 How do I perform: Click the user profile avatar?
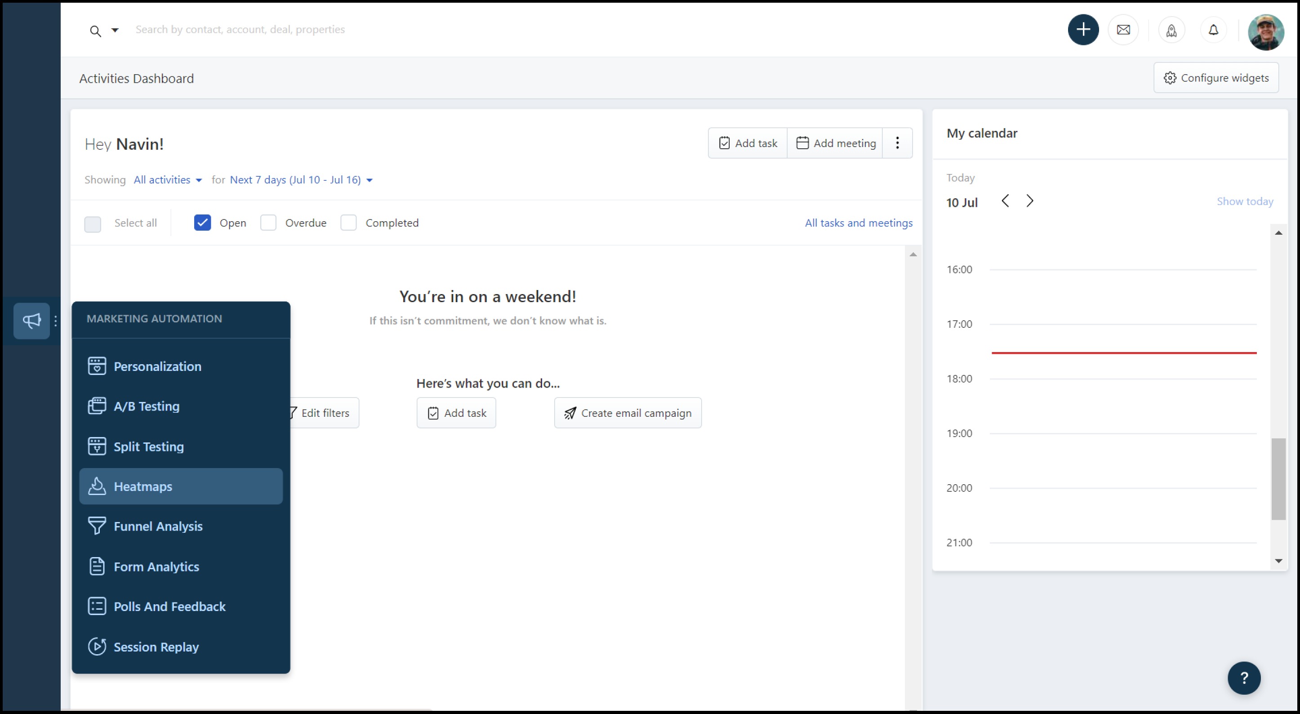click(x=1265, y=32)
